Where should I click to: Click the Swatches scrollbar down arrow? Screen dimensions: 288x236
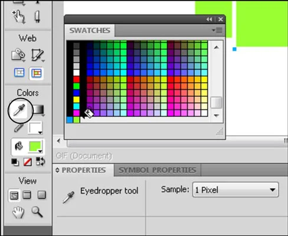tap(216, 116)
